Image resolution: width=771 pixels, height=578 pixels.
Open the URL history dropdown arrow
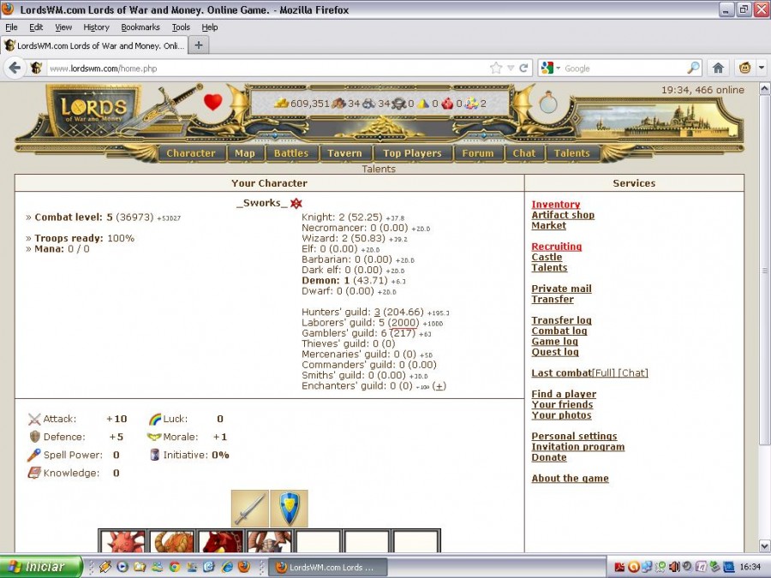point(511,69)
